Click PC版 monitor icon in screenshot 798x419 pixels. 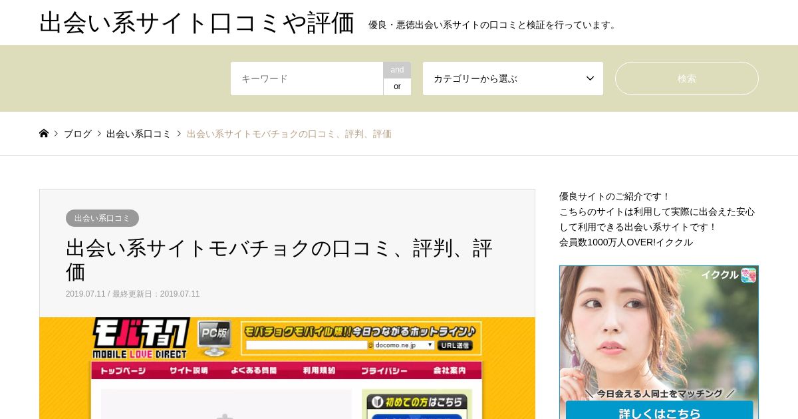(x=214, y=338)
